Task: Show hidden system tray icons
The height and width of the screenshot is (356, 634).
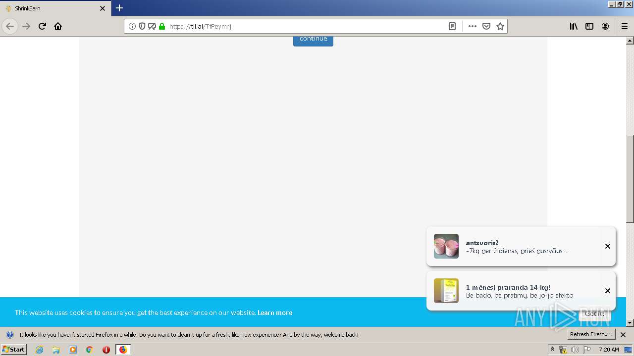Action: pyautogui.click(x=552, y=349)
